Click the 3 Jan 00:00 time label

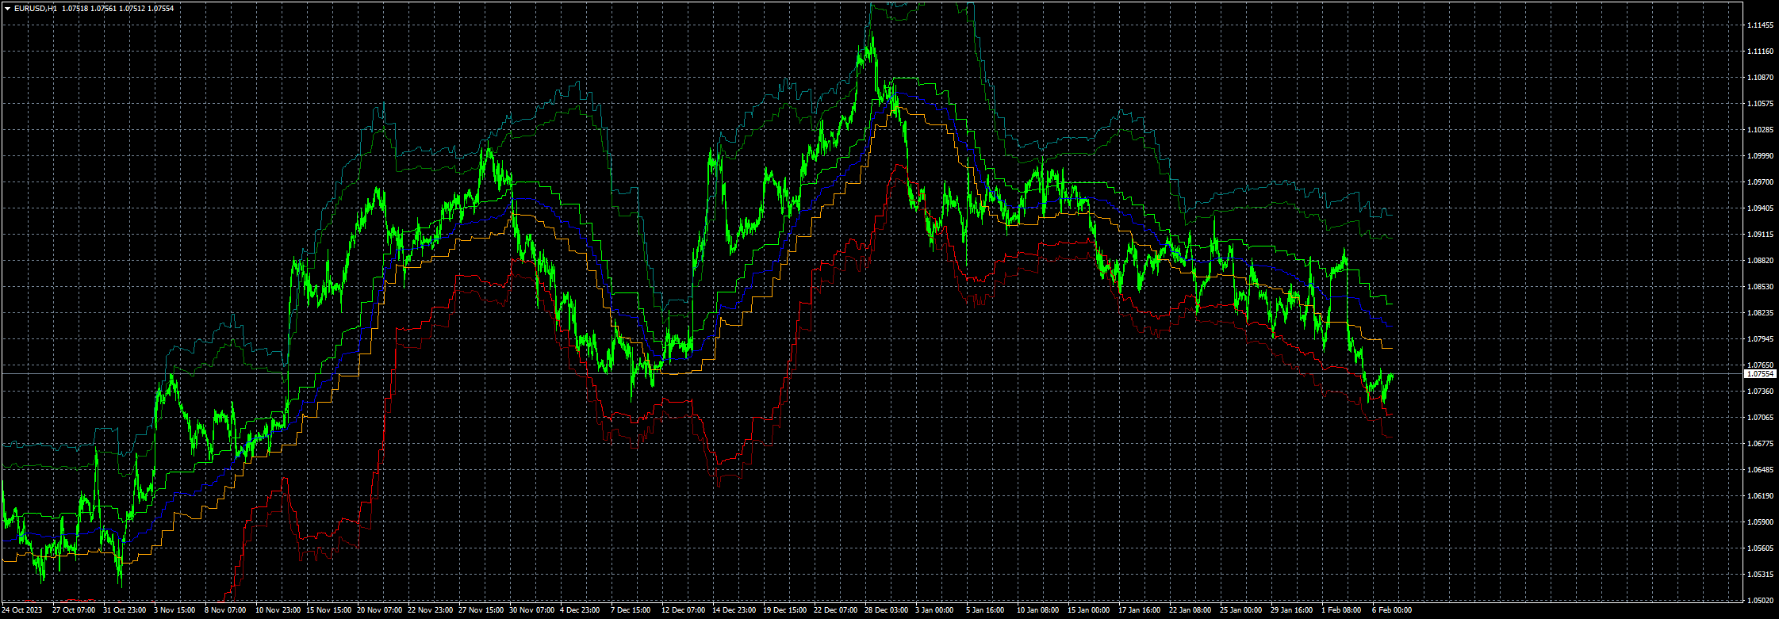(935, 611)
